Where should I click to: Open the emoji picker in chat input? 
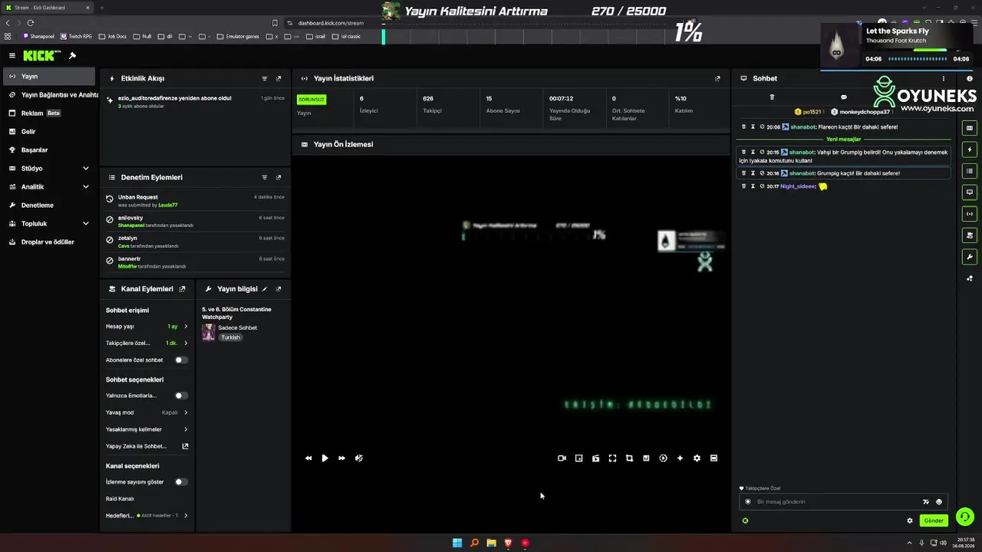coord(939,502)
